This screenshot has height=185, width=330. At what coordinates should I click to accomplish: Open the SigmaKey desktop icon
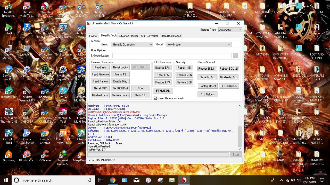coord(9,156)
